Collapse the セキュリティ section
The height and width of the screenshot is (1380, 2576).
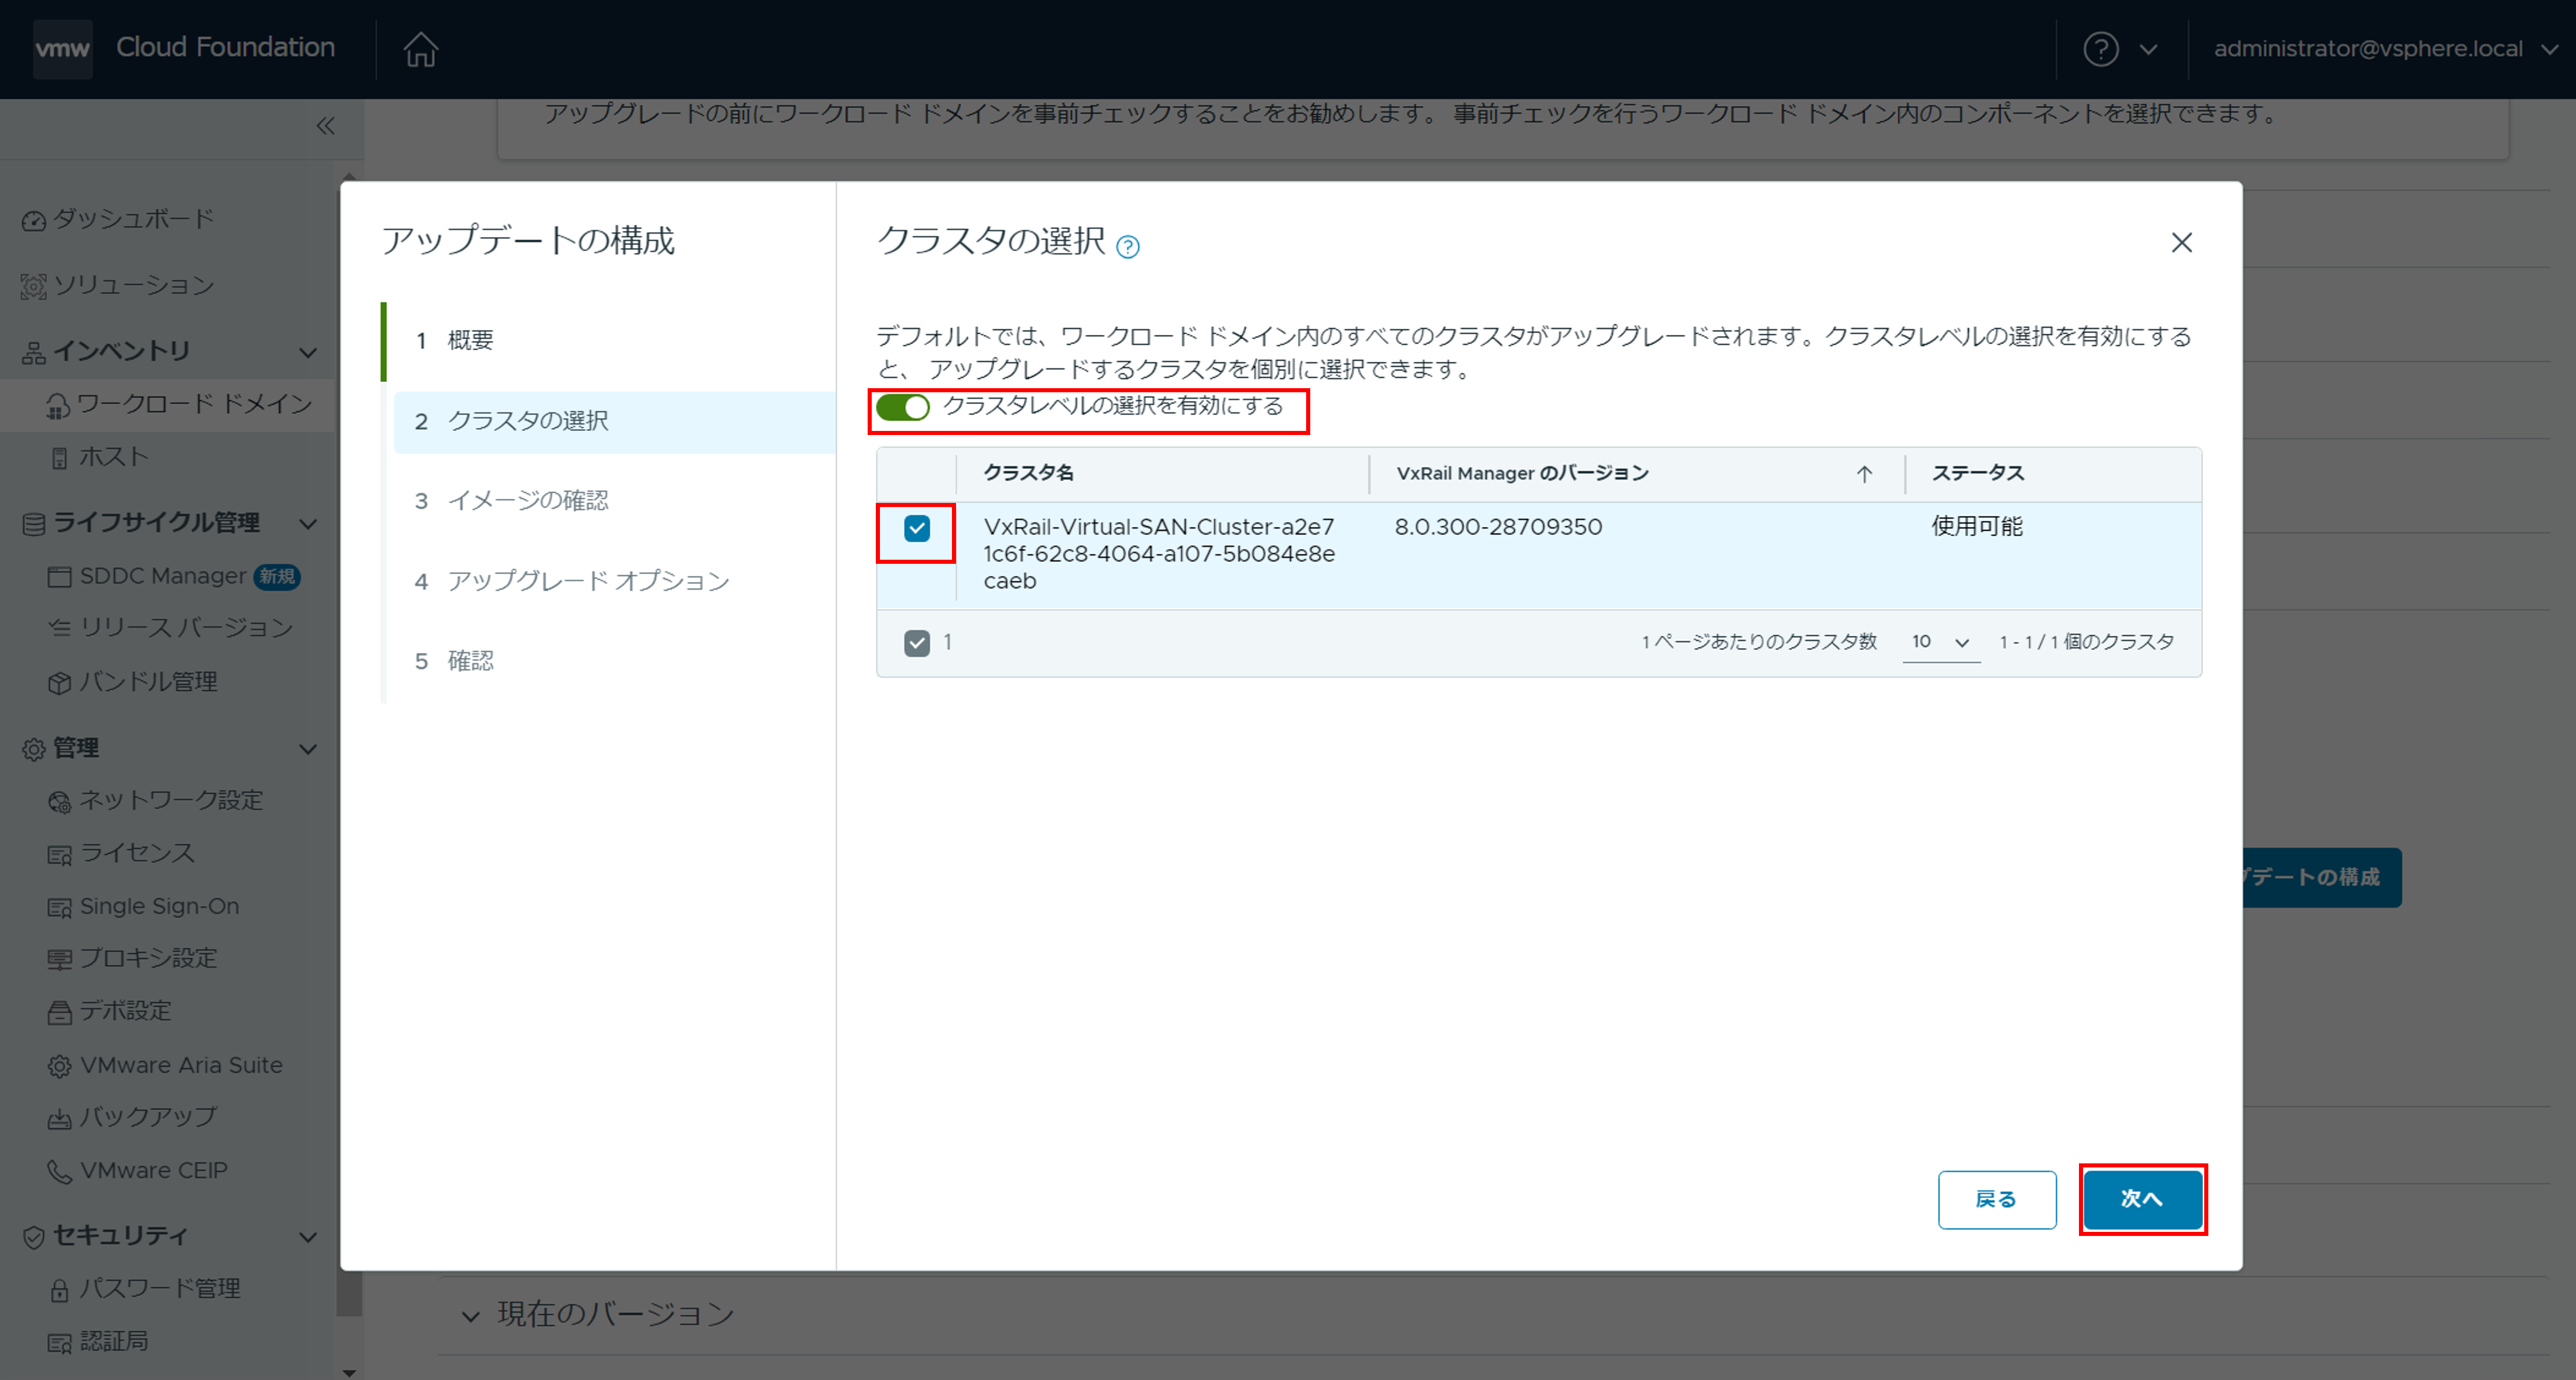point(308,1237)
